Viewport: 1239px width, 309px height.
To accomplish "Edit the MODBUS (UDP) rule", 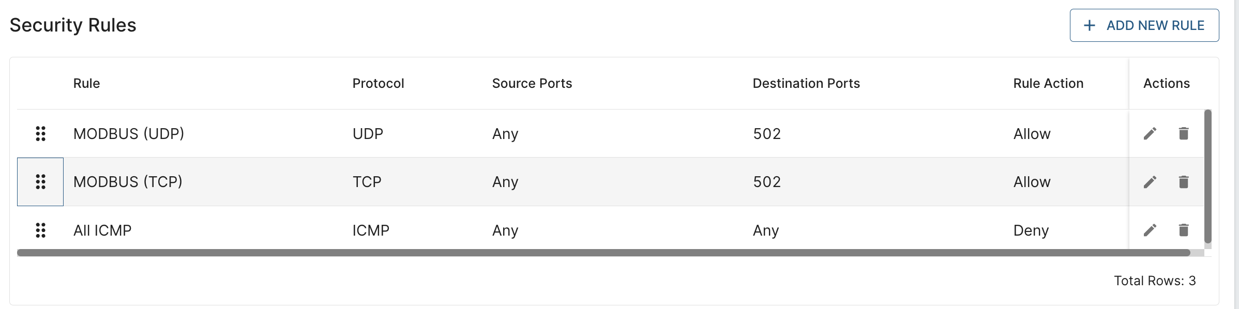I will pyautogui.click(x=1150, y=134).
